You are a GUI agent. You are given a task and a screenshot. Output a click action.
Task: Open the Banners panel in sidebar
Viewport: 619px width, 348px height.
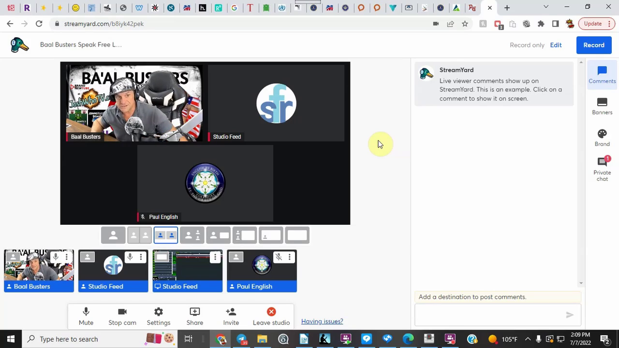coord(602,106)
